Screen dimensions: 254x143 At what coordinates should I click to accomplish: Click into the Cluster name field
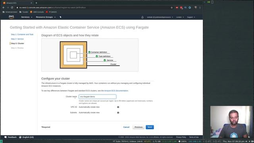(98, 97)
